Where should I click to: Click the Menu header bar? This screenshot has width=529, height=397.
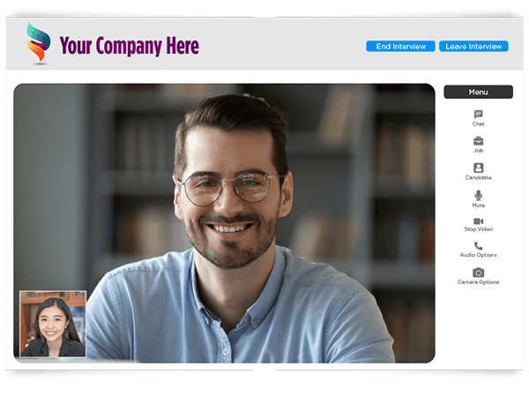point(478,92)
